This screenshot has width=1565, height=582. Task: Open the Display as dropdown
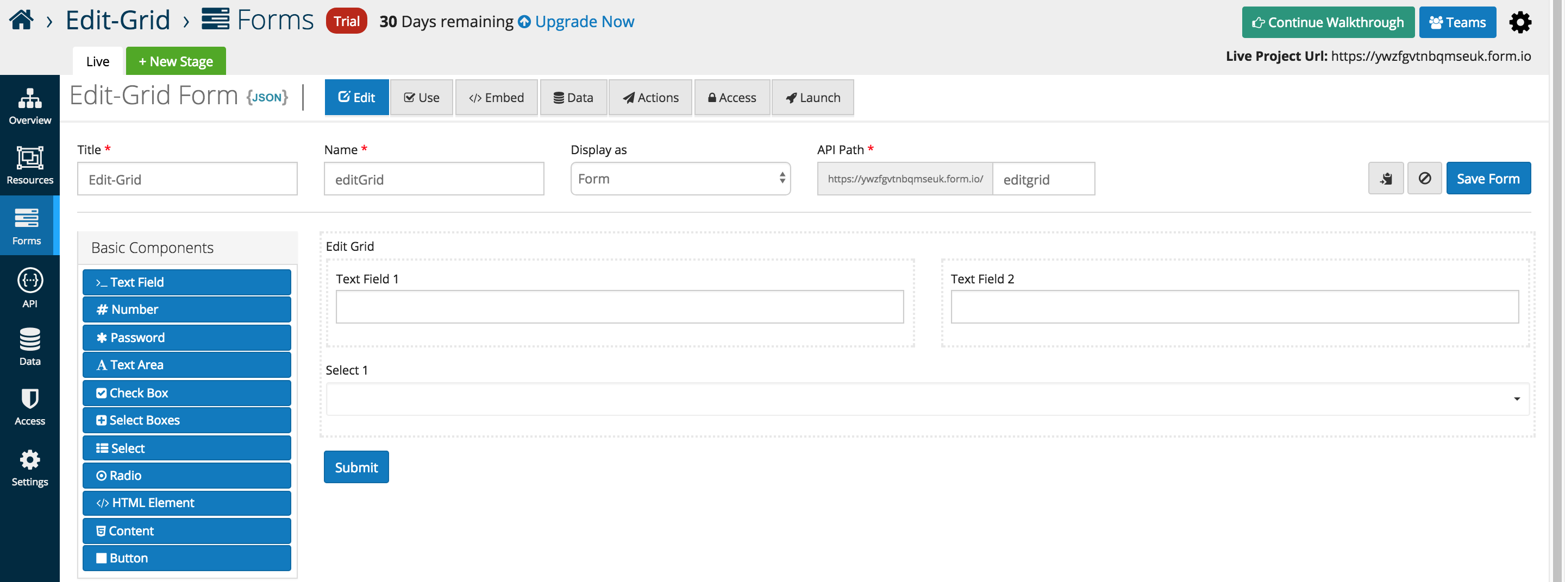point(680,179)
